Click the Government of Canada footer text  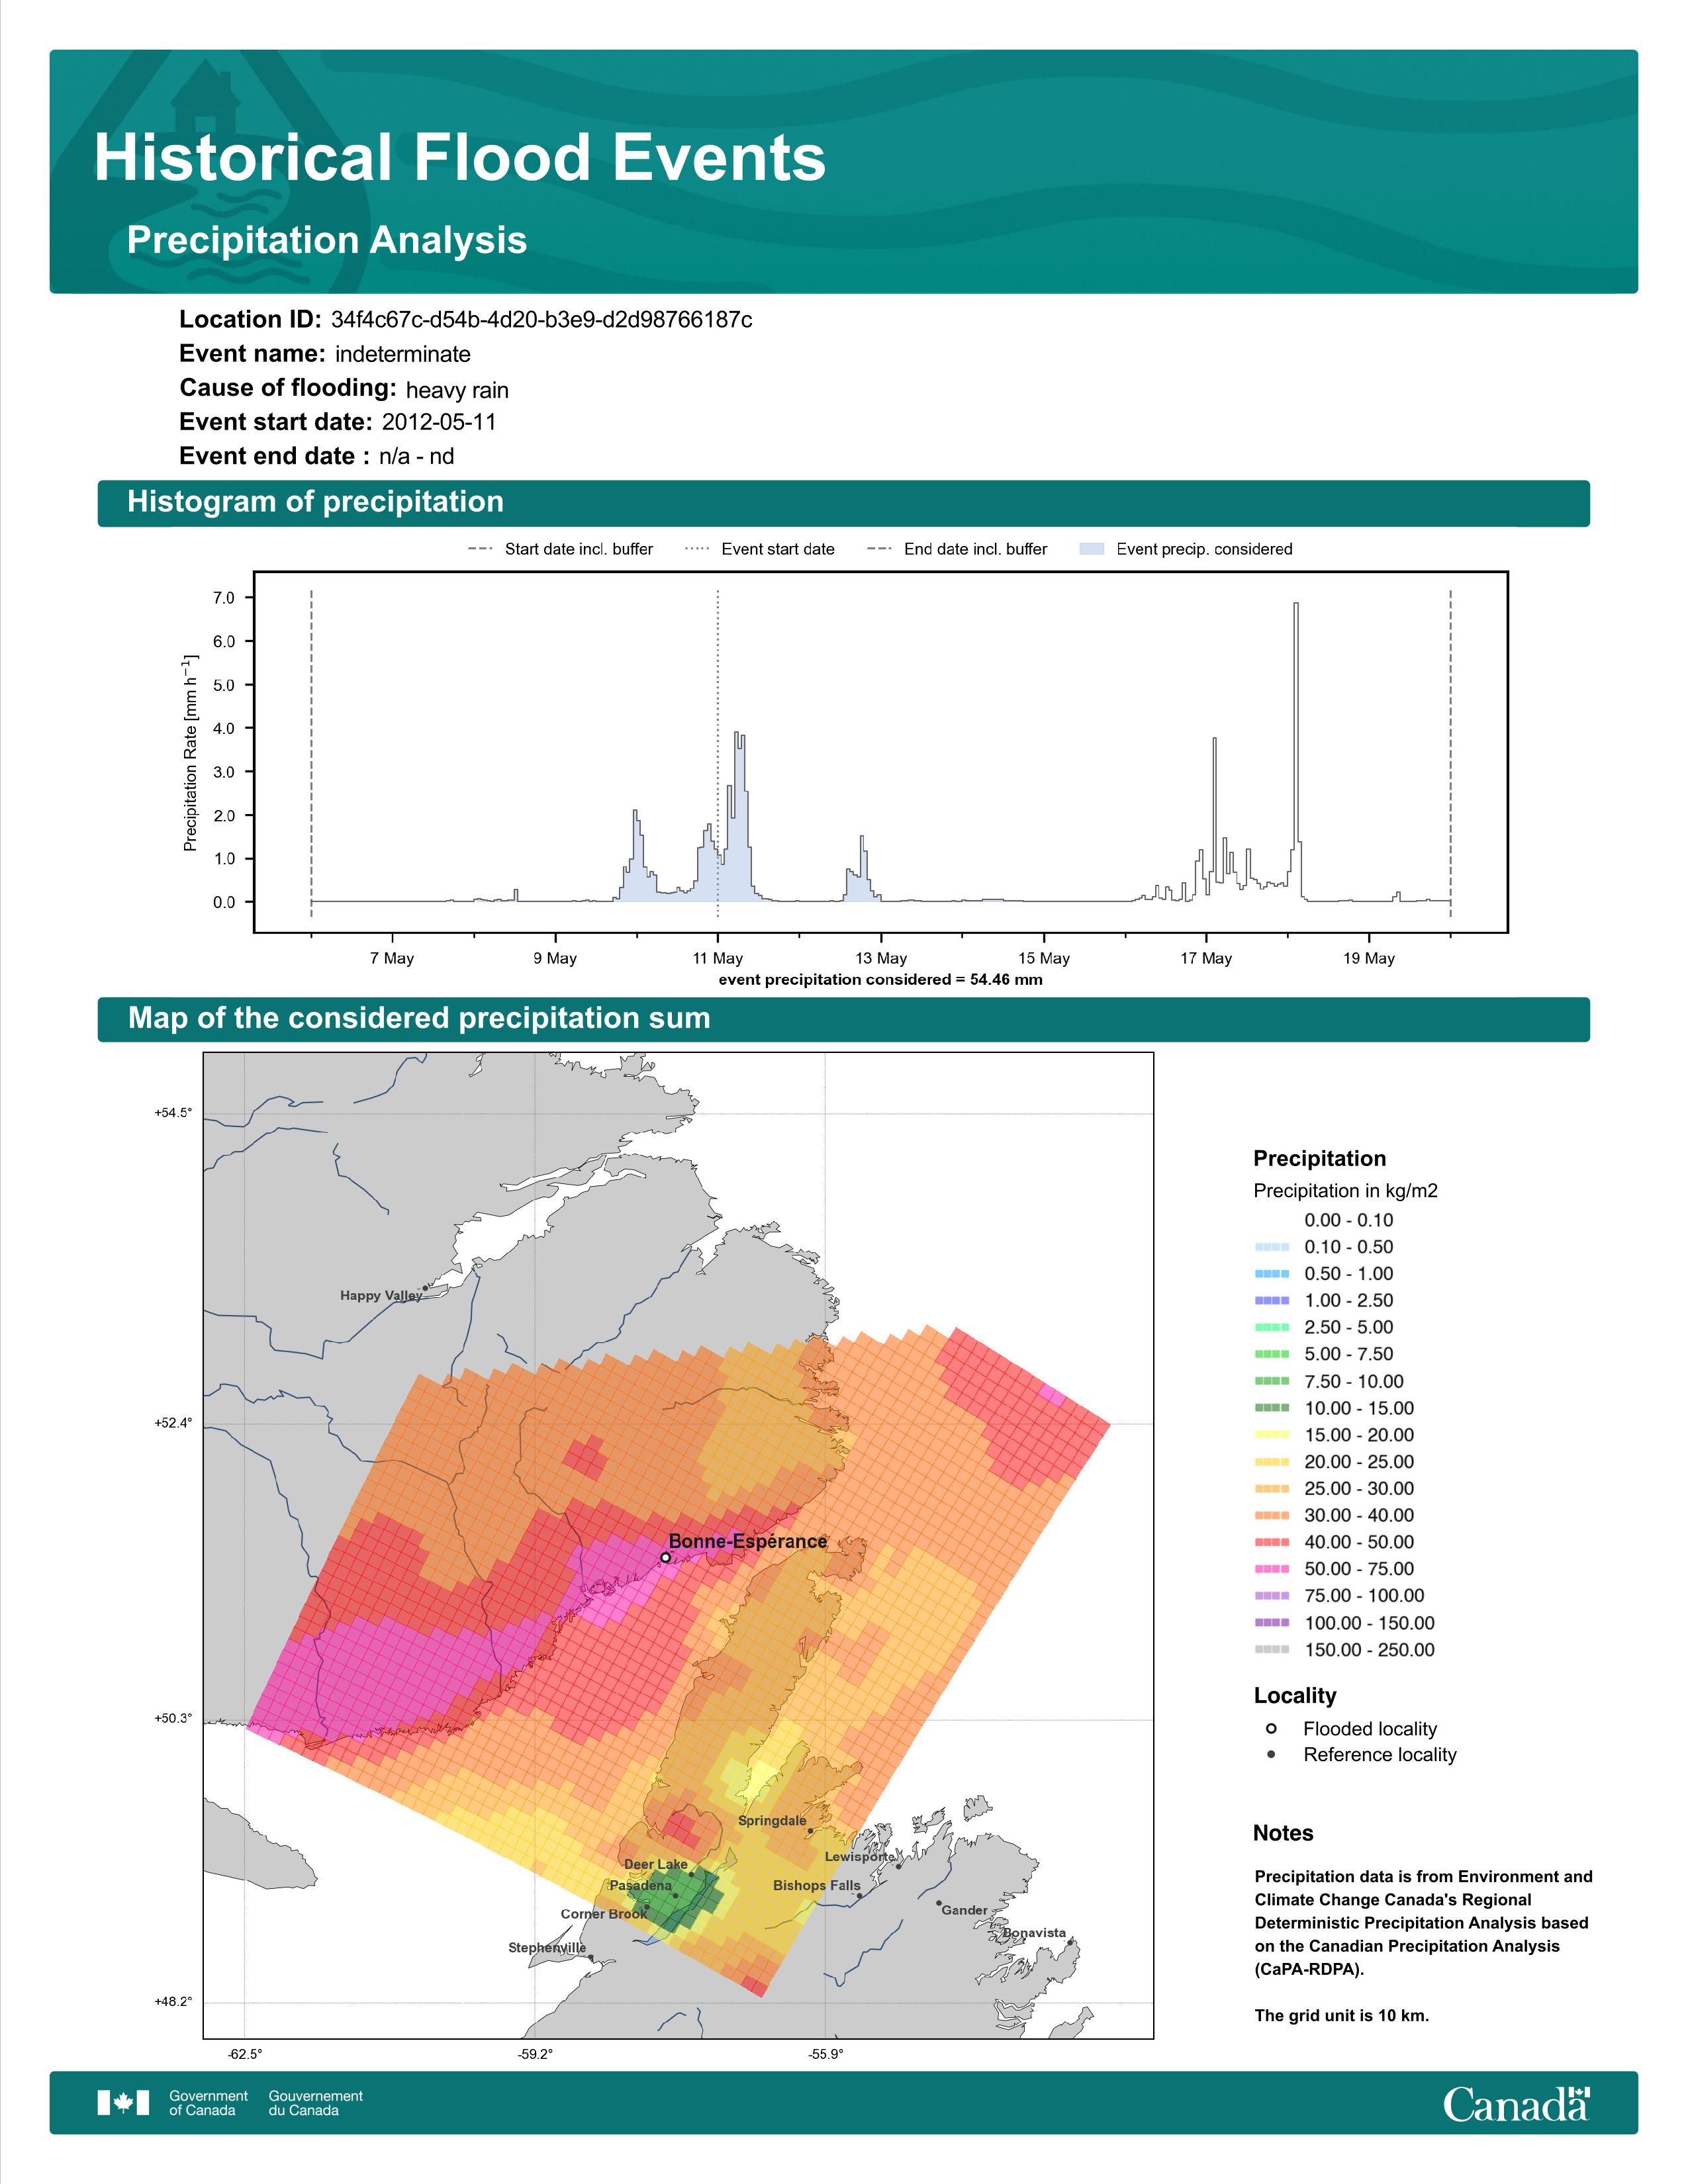208,2103
